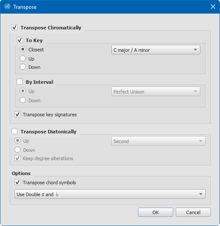Open the Perfect Unison interval dropdown
The width and height of the screenshot is (220, 226).
156,92
